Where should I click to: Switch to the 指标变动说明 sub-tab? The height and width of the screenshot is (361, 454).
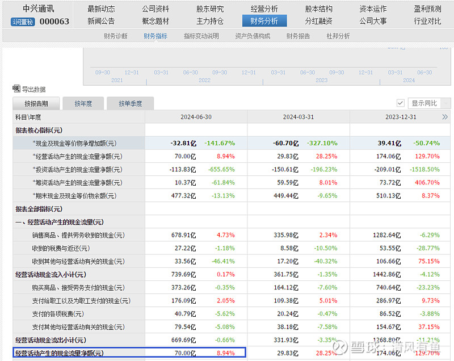[201, 36]
